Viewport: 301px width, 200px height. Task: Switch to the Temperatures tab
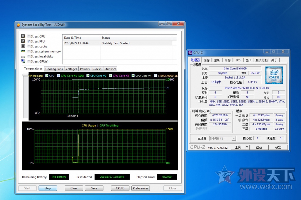coord(33,69)
